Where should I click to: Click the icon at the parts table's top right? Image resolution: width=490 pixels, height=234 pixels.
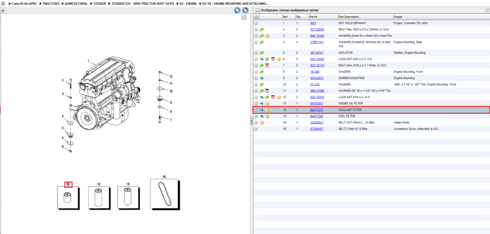coord(487,10)
